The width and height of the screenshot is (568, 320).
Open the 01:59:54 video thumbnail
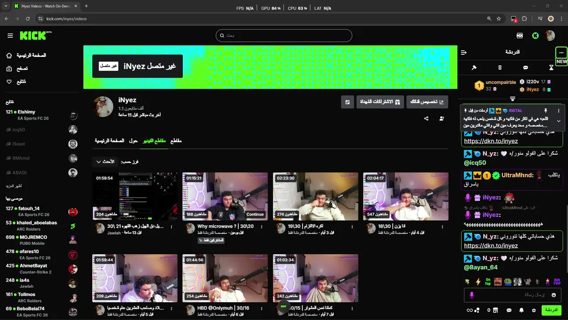pyautogui.click(x=135, y=196)
